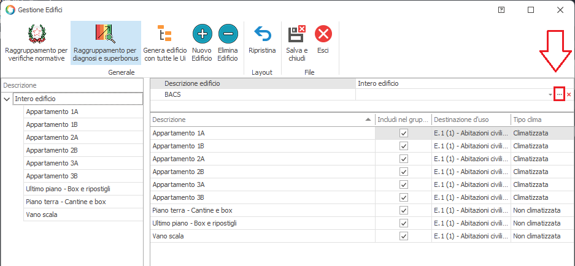Select Raggruppamento per diagnosi e superbonus
The width and height of the screenshot is (575, 266).
[105, 34]
